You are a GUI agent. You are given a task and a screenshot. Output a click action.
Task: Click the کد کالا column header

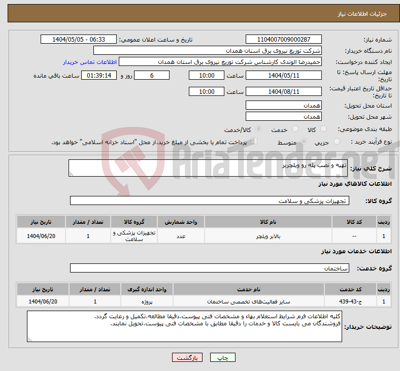[x=354, y=222]
